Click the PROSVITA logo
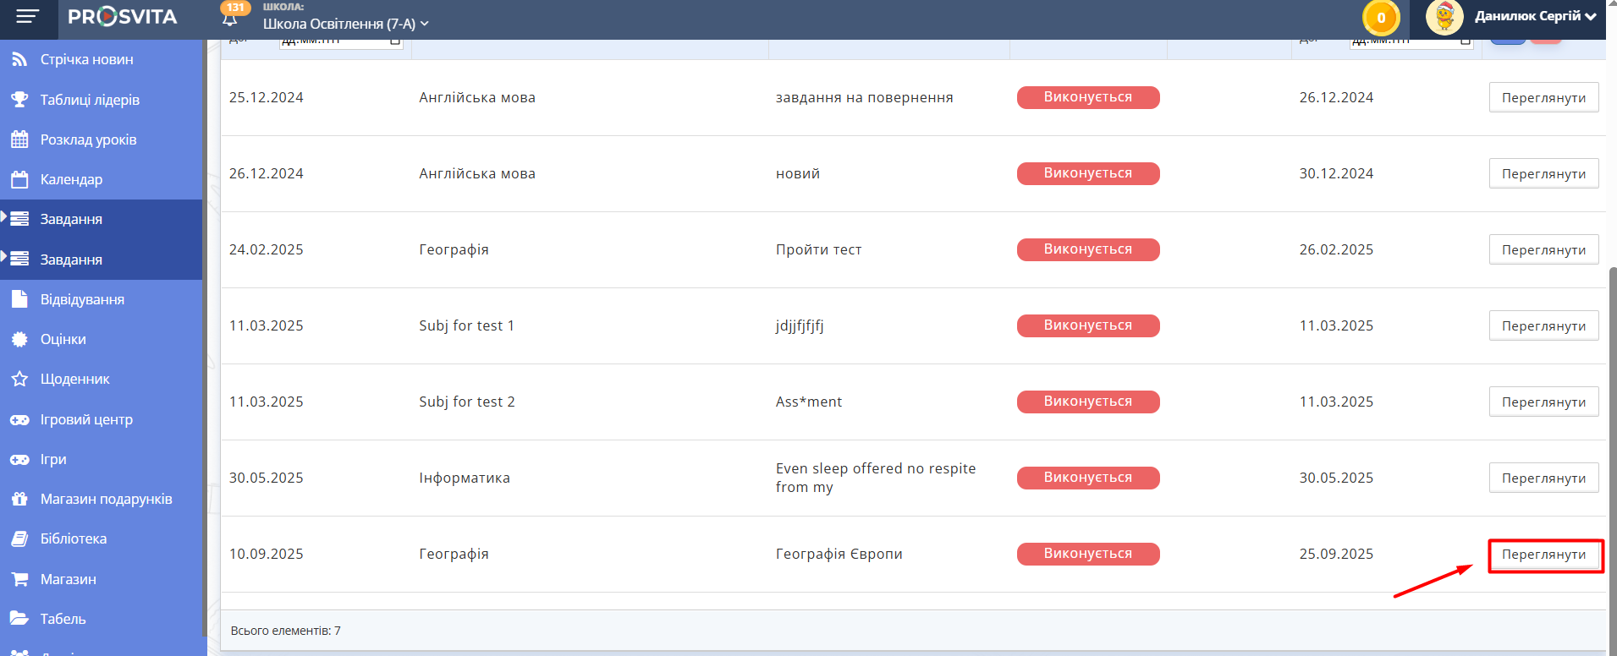 tap(123, 17)
